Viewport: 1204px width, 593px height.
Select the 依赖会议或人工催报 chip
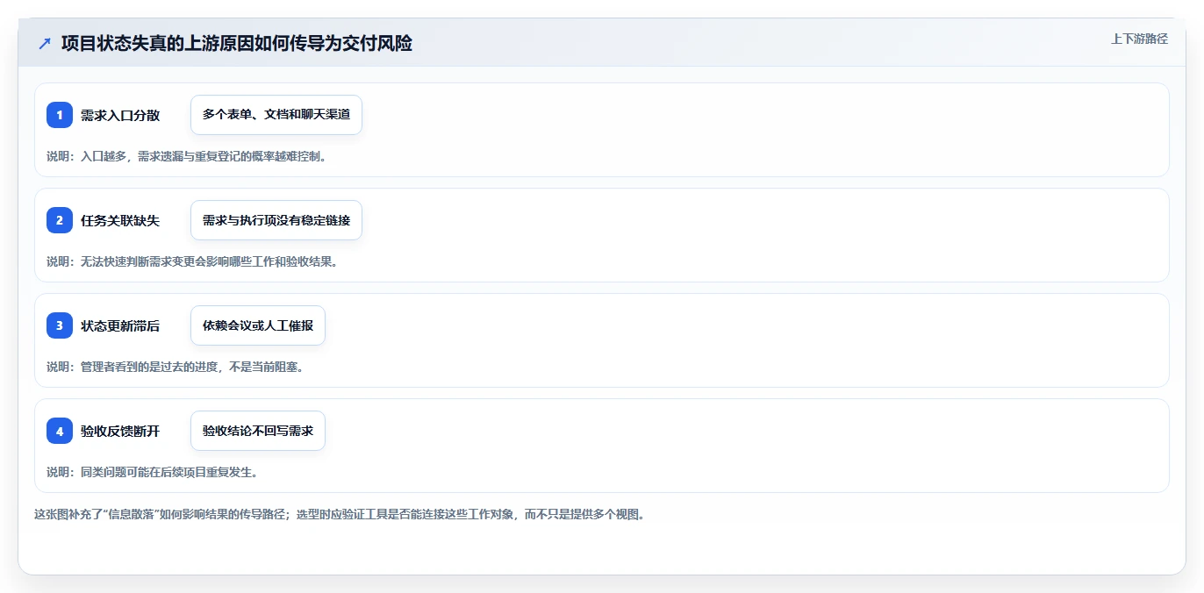(258, 325)
